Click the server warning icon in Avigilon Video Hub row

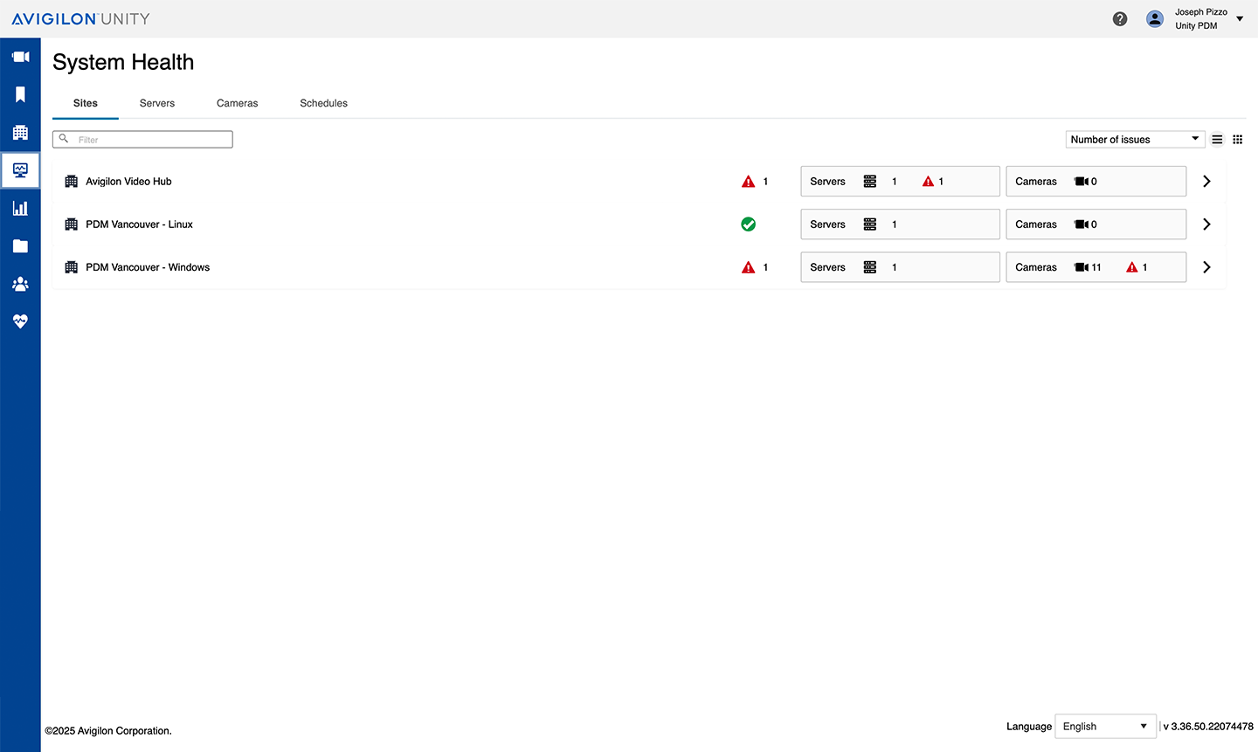tap(928, 182)
